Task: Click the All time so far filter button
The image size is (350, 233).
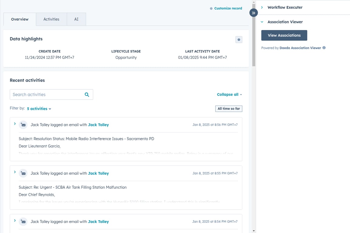Action: [x=229, y=109]
